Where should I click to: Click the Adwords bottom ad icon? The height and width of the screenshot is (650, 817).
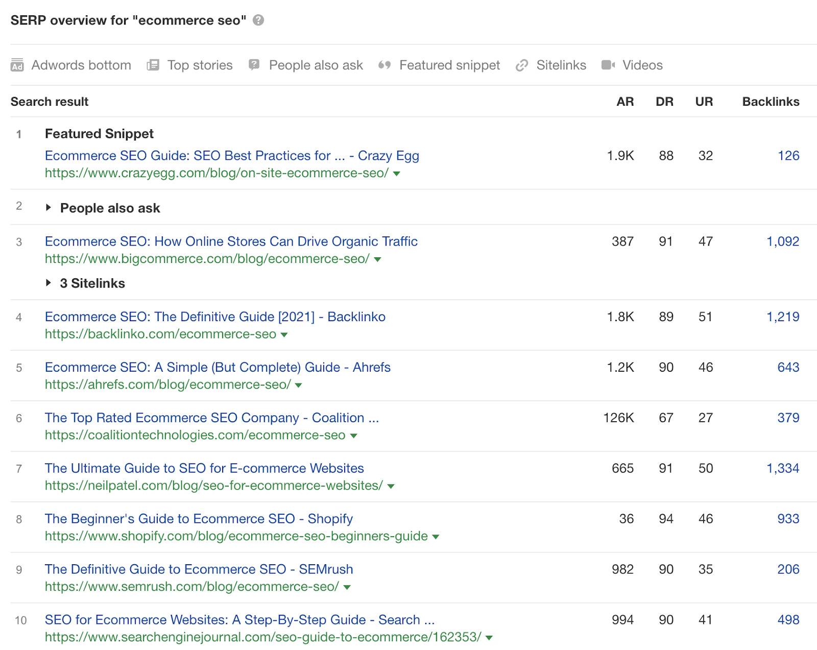16,65
